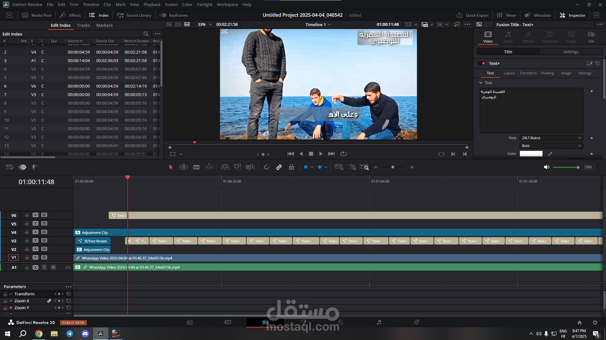Click the Quick Export button
Viewport: 606px width, 340px height.
pos(472,15)
